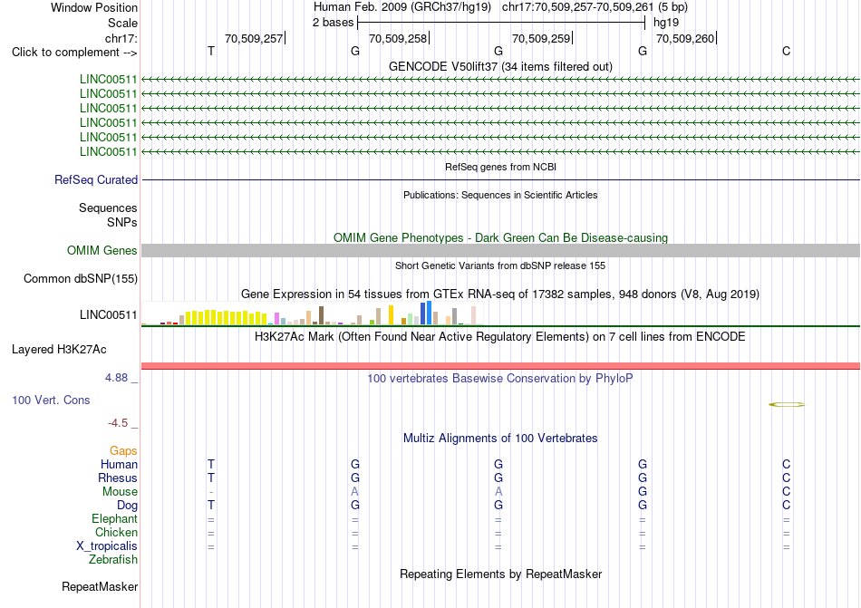Click the 'chr17:' ruler label
This screenshot has width=861, height=608.
click(121, 38)
